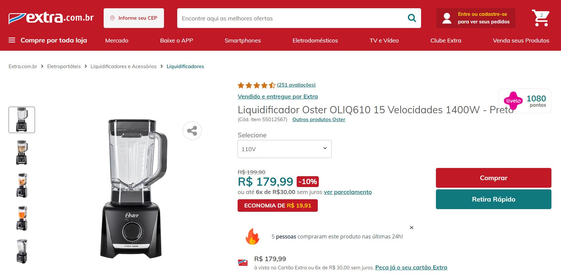Open the Eletrodomésticos menu item

tap(315, 41)
